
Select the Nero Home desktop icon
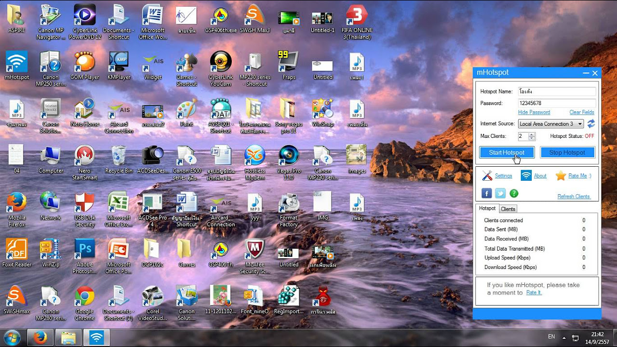(84, 113)
